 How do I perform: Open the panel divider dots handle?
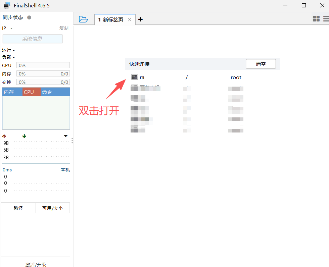point(73,141)
